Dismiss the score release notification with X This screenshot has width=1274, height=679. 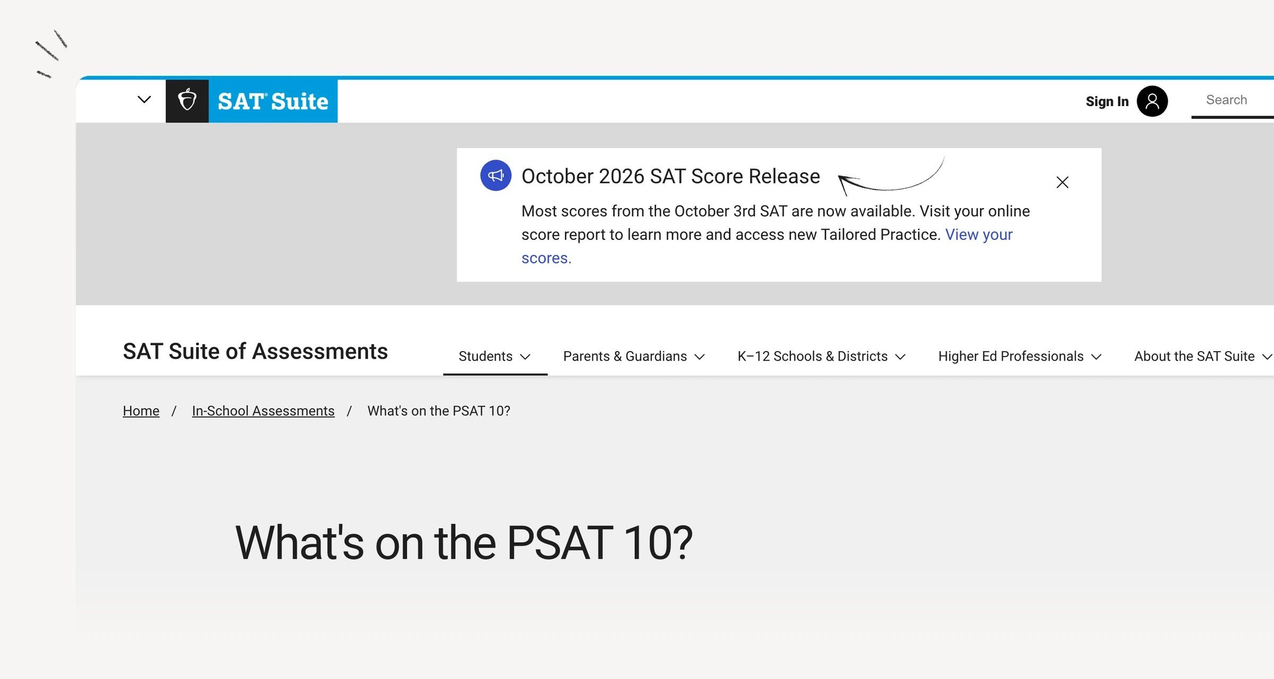(x=1062, y=182)
